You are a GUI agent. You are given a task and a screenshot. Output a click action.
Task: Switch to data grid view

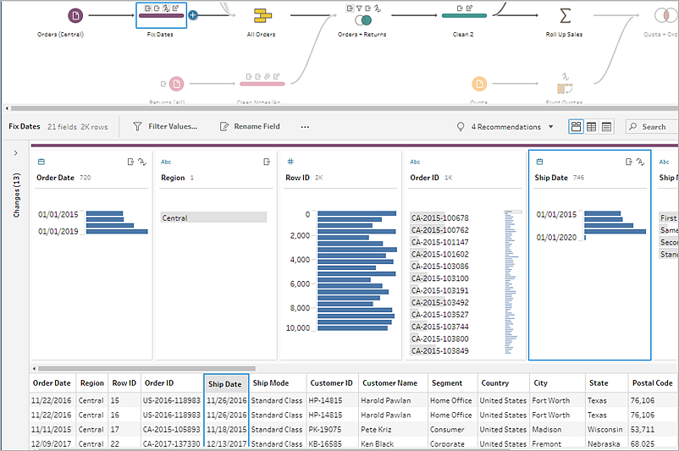[591, 126]
